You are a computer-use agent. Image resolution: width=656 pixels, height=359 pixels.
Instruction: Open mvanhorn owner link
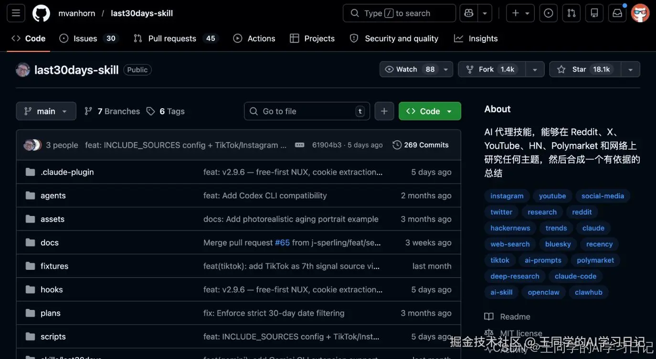coord(77,13)
